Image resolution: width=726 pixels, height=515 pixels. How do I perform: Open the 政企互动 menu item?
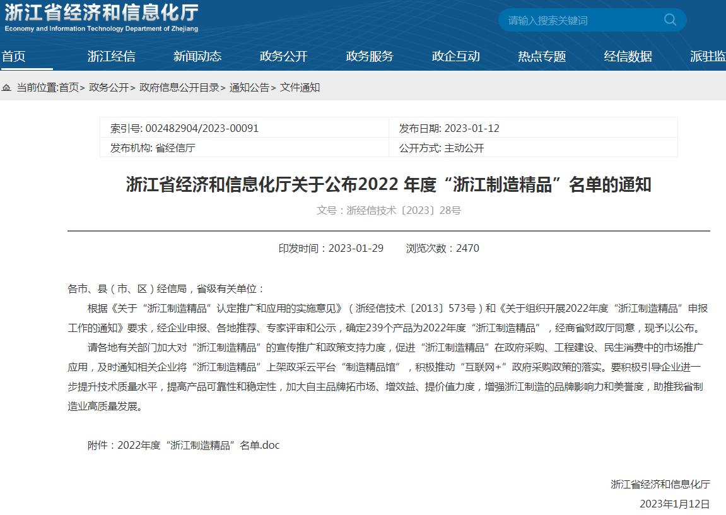[x=455, y=56]
